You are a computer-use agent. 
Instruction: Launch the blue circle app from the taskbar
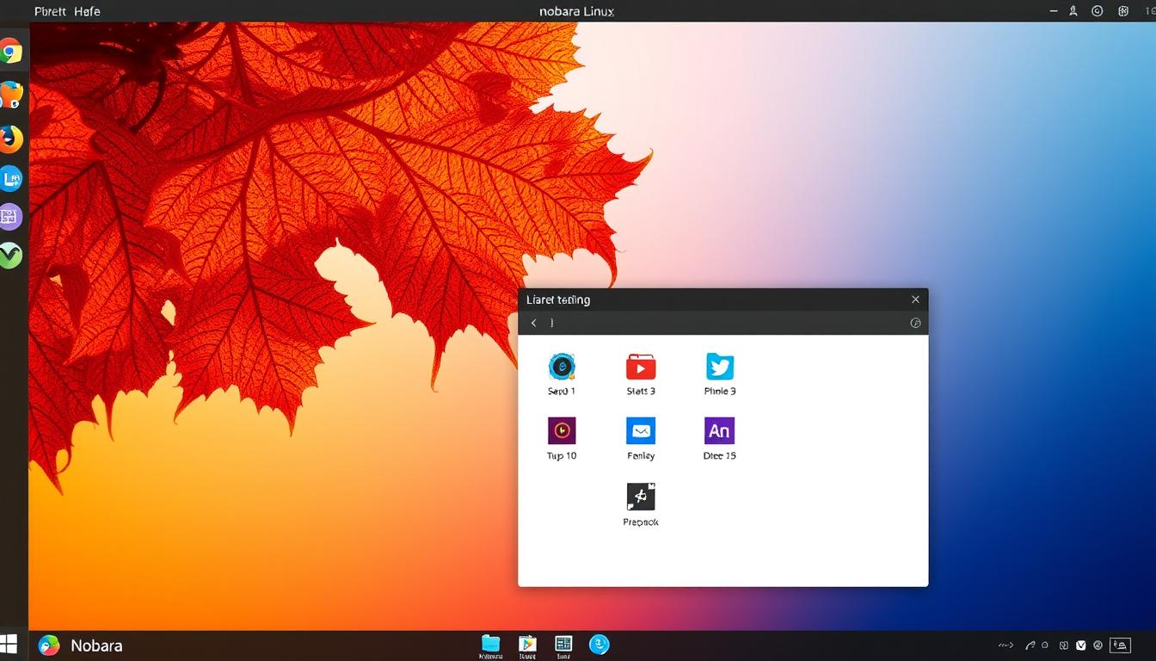600,644
